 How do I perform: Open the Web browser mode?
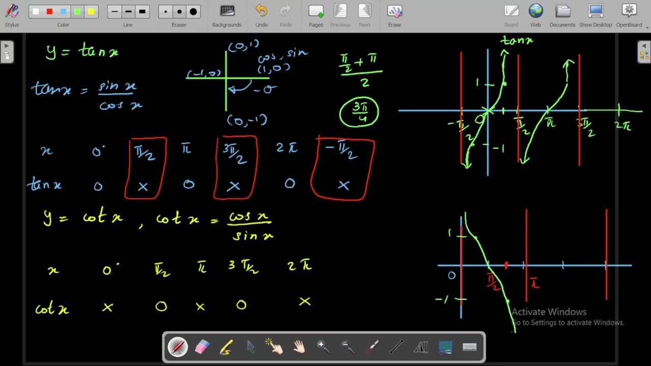tap(536, 15)
